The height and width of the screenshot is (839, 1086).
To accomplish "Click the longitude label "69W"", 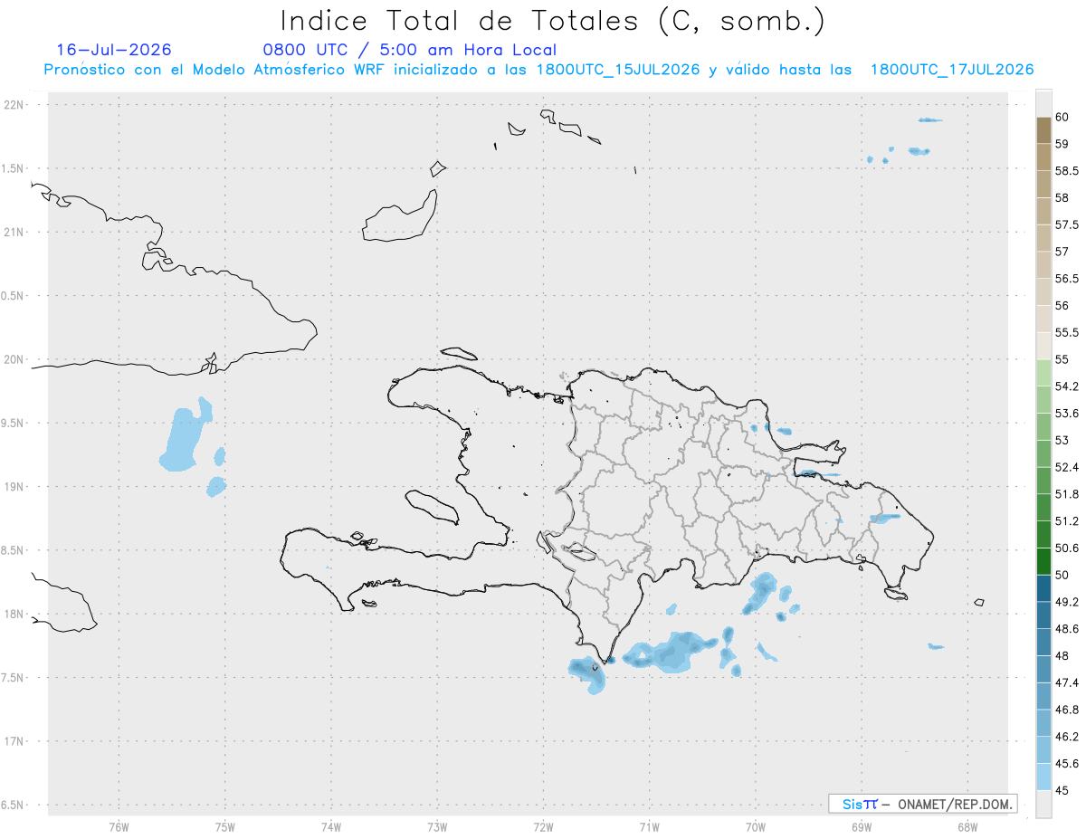I will tap(862, 826).
